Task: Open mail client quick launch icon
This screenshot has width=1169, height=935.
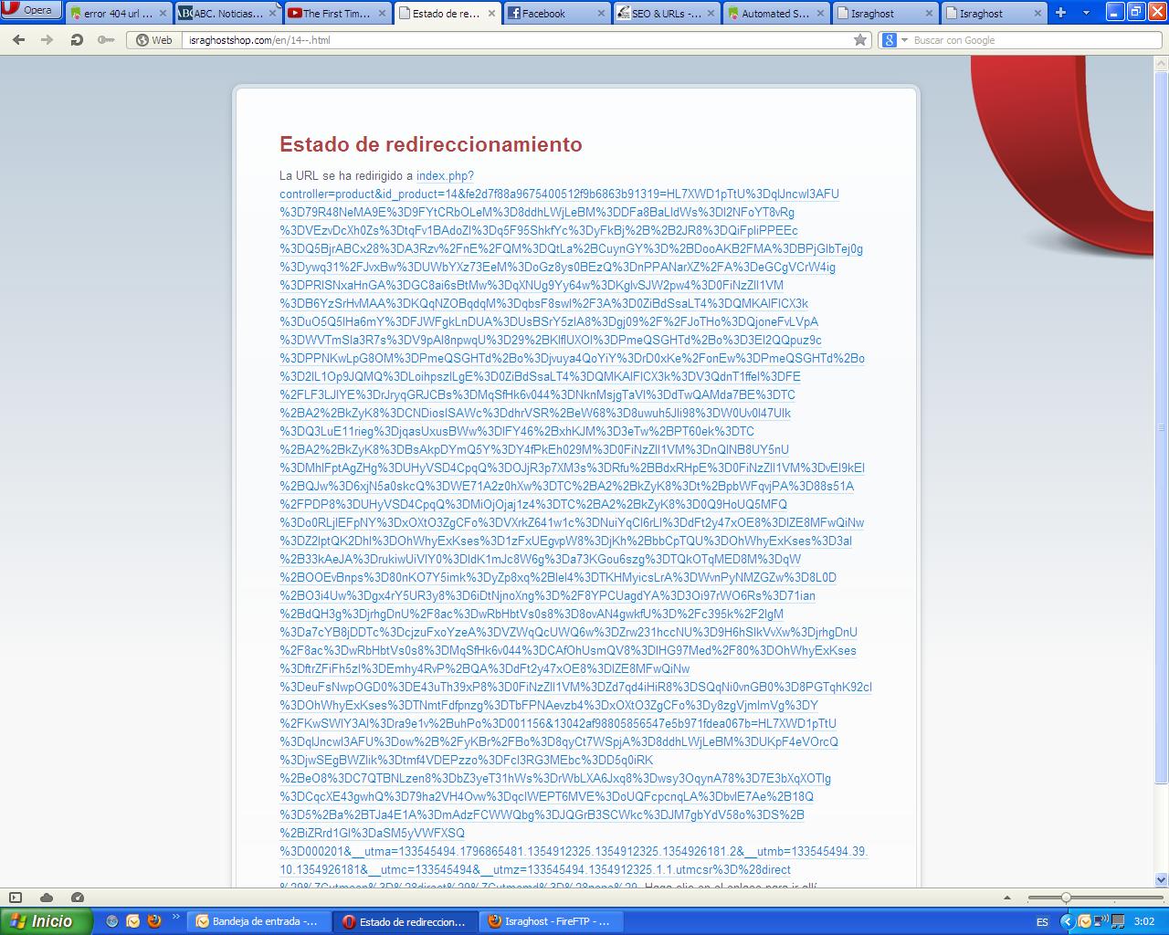Action: 133,921
